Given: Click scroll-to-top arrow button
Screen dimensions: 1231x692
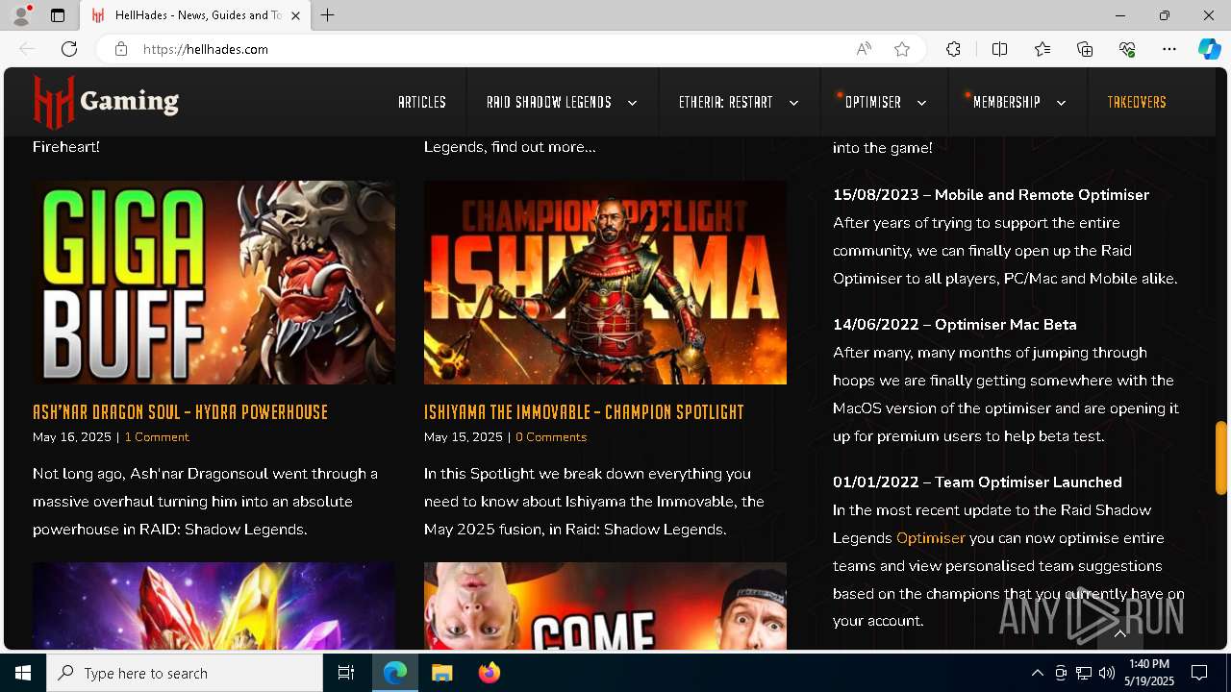Looking at the screenshot, I should click(x=1120, y=633).
